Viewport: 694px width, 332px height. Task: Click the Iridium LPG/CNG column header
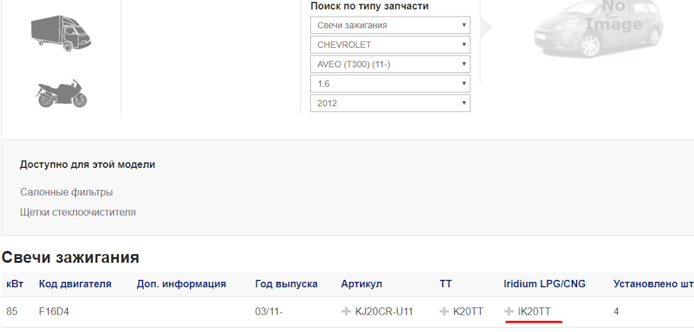[544, 284]
